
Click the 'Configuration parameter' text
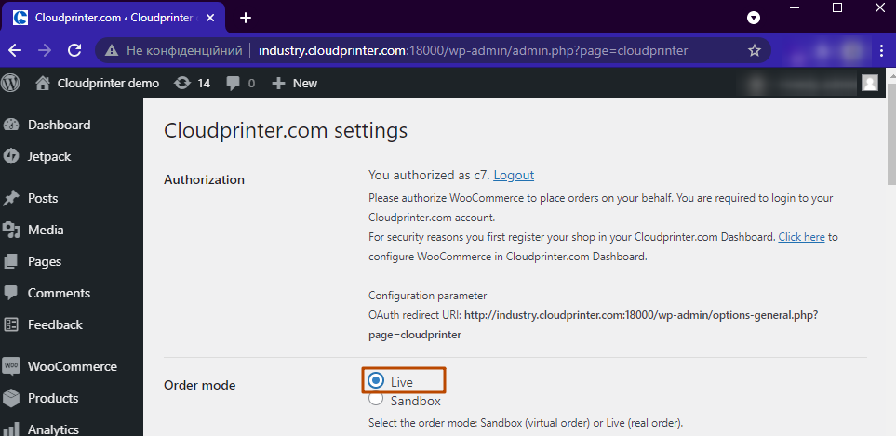(x=427, y=296)
